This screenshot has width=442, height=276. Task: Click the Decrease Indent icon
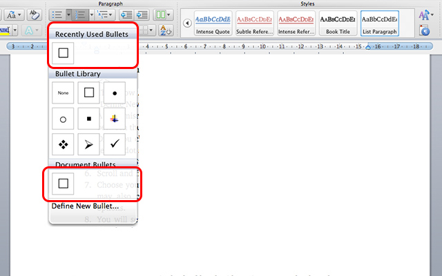126,14
